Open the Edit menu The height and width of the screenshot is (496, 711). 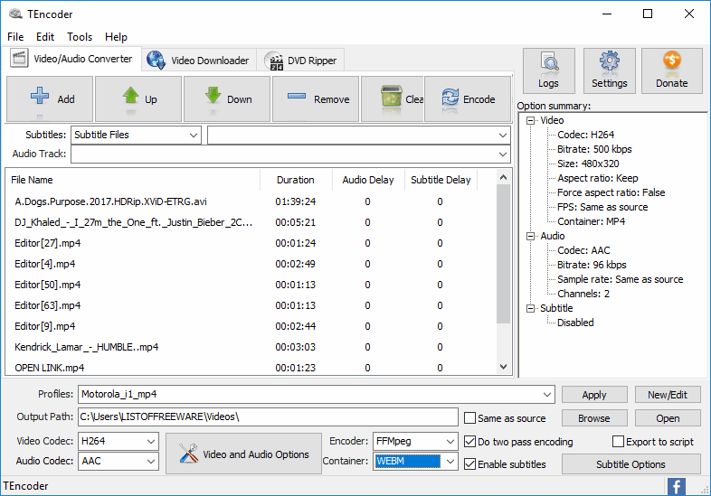tap(45, 37)
